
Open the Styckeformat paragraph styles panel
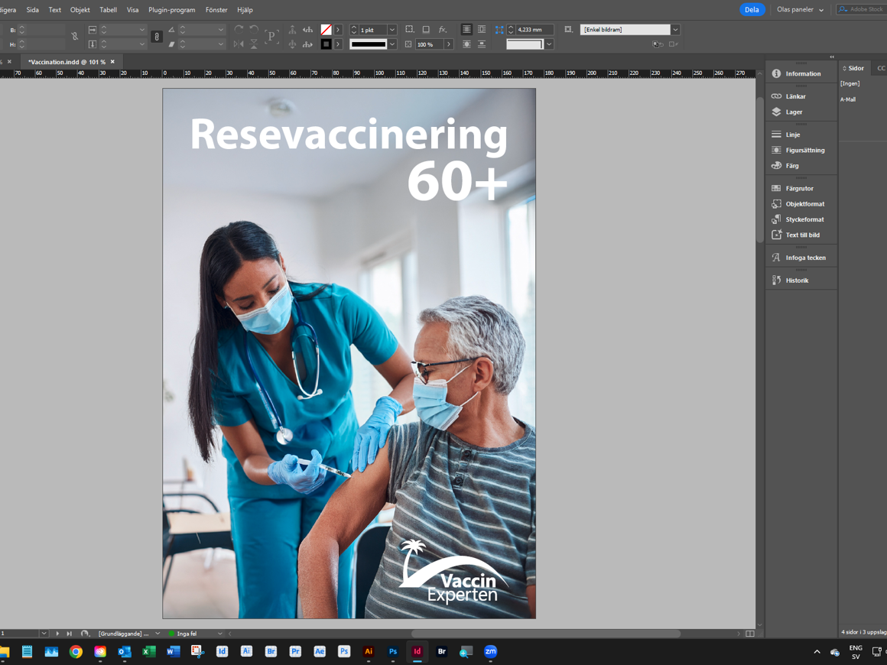(x=804, y=219)
